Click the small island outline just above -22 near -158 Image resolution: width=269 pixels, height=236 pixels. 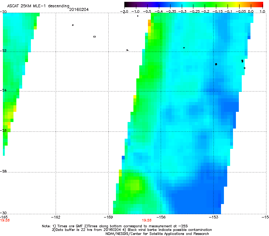coord(127,50)
